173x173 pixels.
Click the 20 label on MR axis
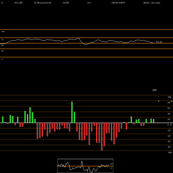[169, 119]
